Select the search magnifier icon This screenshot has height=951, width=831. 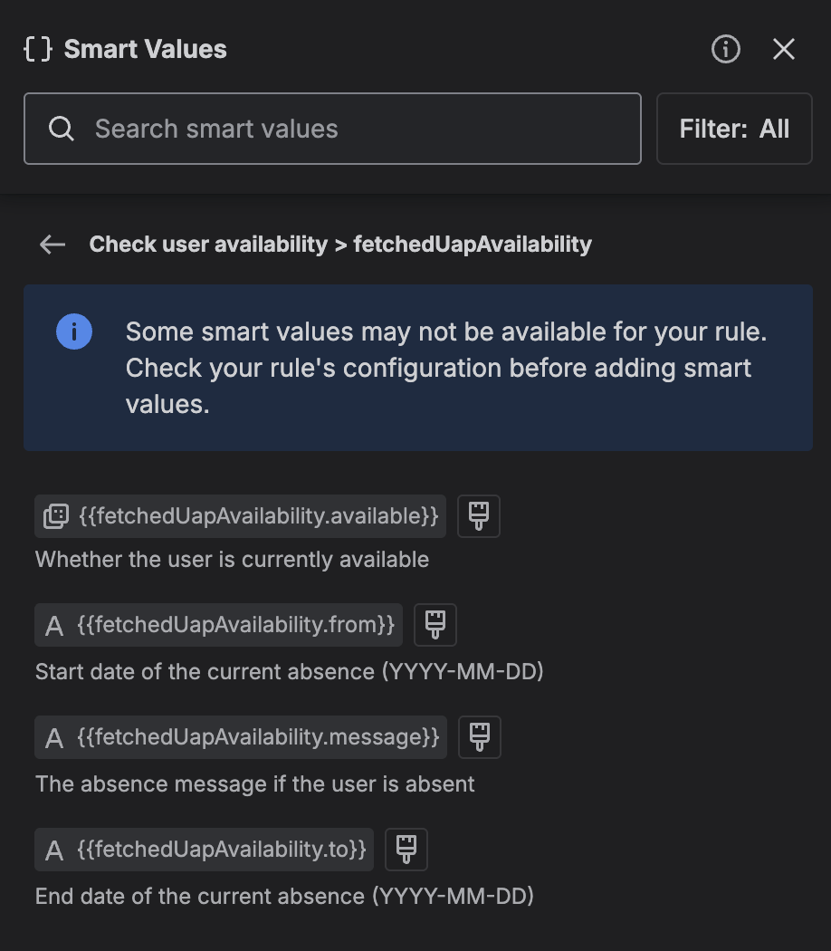61,129
